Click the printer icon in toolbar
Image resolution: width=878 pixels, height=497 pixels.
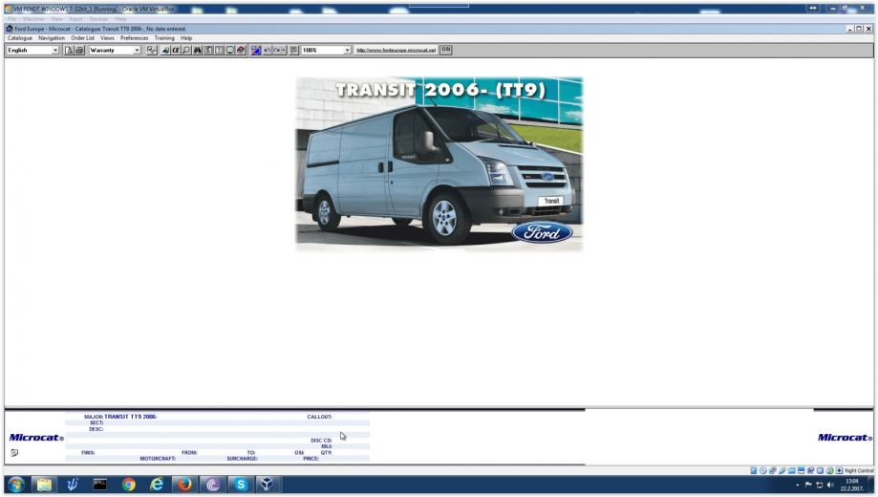[79, 50]
